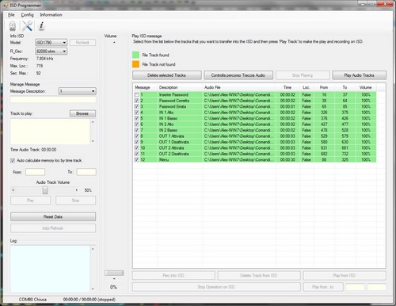Click the Track to play text box
The width and height of the screenshot is (396, 306).
[50, 132]
